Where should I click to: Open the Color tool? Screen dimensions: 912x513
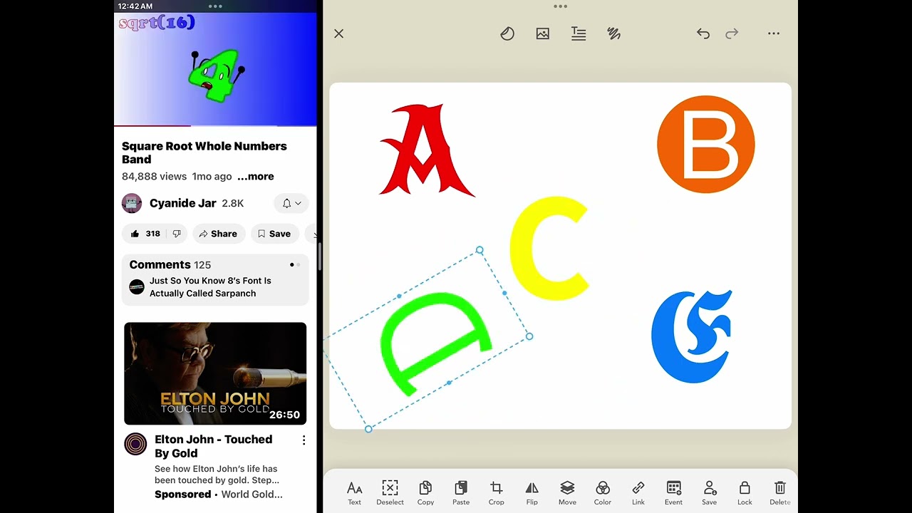[x=603, y=493]
